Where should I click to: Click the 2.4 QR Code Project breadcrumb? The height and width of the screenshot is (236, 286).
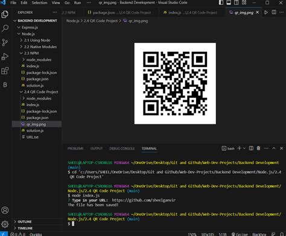[x=101, y=21]
